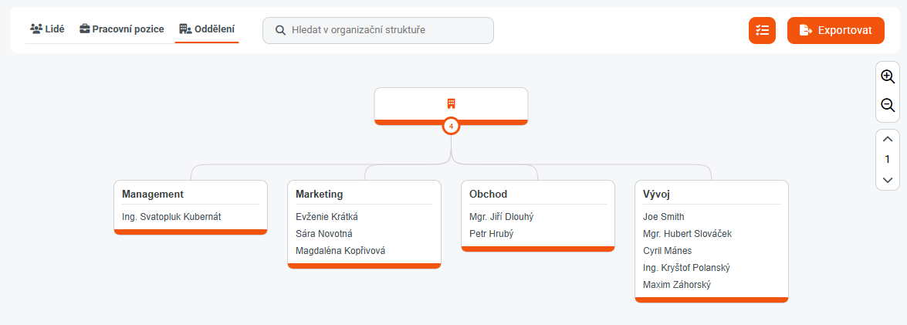
Task: Switch to the Lidé tab
Action: click(x=47, y=29)
